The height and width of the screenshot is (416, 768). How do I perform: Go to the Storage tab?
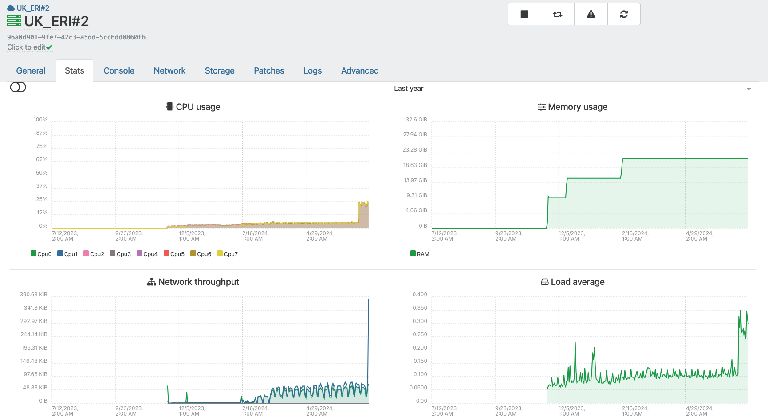220,70
